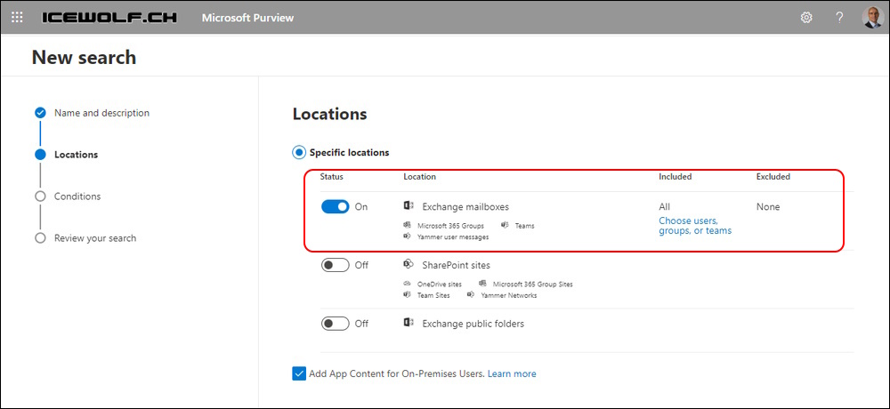Click the Included column header
The image size is (890, 409).
pos(675,177)
